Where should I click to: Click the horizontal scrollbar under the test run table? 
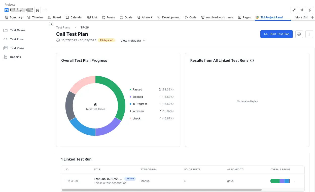(x=161, y=190)
